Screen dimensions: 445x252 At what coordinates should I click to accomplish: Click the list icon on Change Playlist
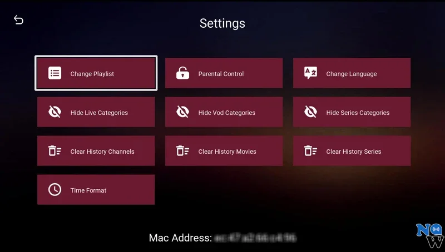coord(55,73)
